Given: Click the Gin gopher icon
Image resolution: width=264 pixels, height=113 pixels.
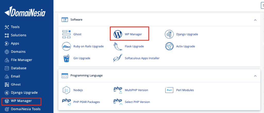Looking at the screenshot, I should (x=66, y=58).
